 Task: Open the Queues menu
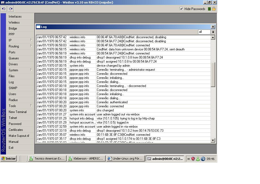(20, 58)
